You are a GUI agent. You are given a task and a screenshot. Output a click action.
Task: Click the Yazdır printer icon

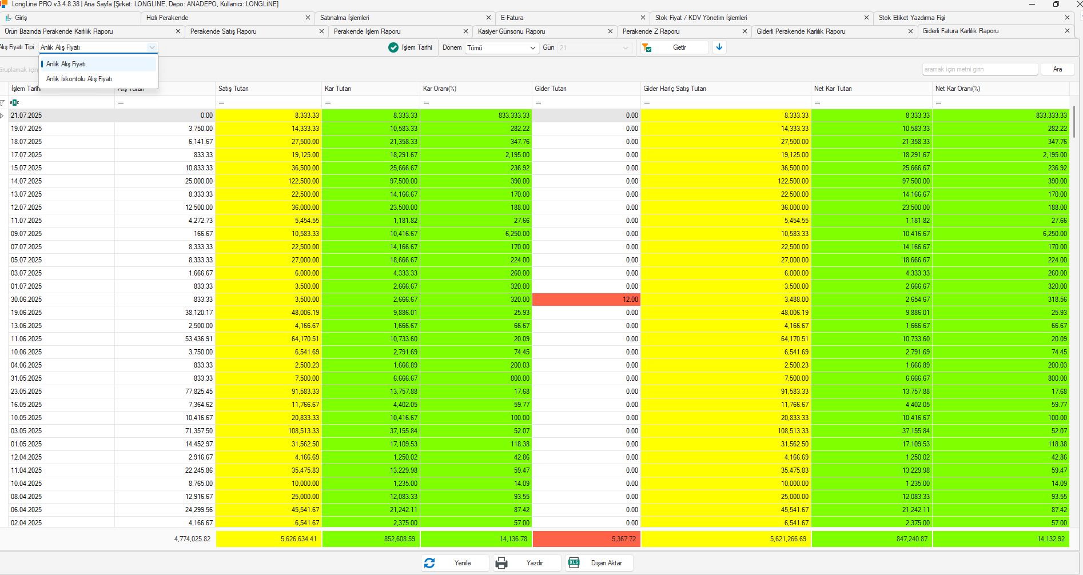pos(501,563)
